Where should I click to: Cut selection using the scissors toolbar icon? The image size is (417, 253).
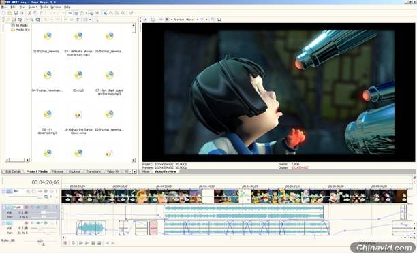(x=29, y=13)
